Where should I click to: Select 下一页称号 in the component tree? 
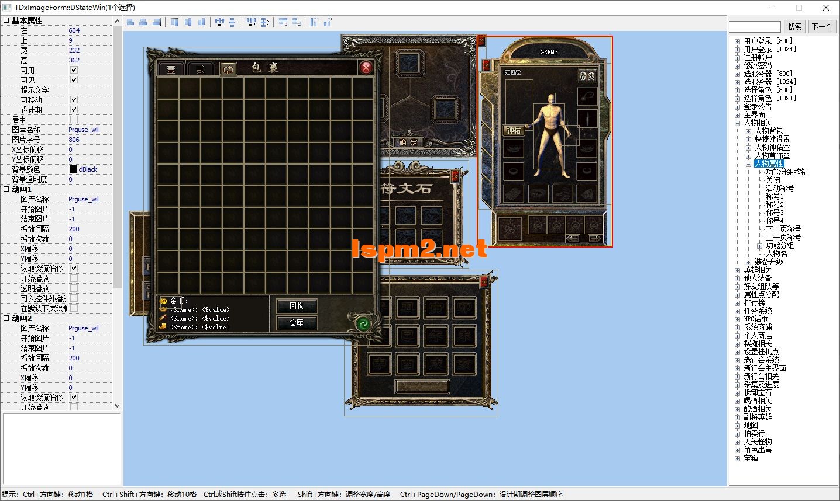(783, 229)
